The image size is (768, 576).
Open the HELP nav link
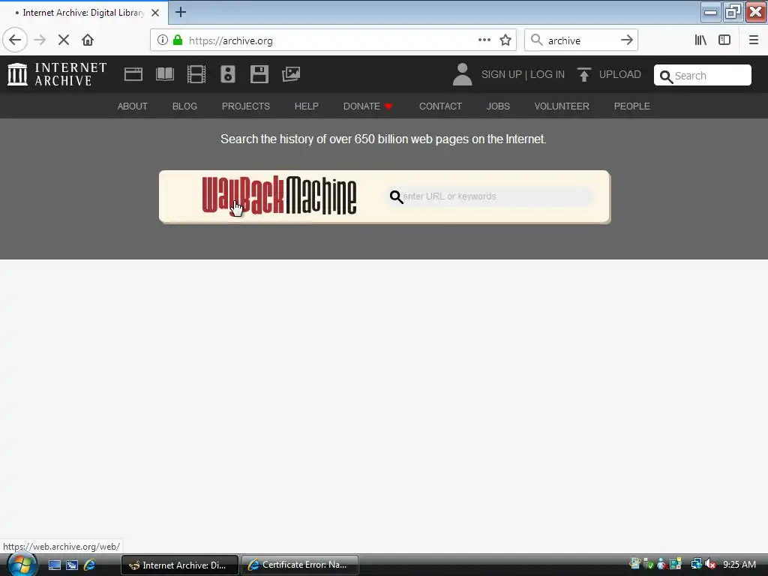pos(307,106)
